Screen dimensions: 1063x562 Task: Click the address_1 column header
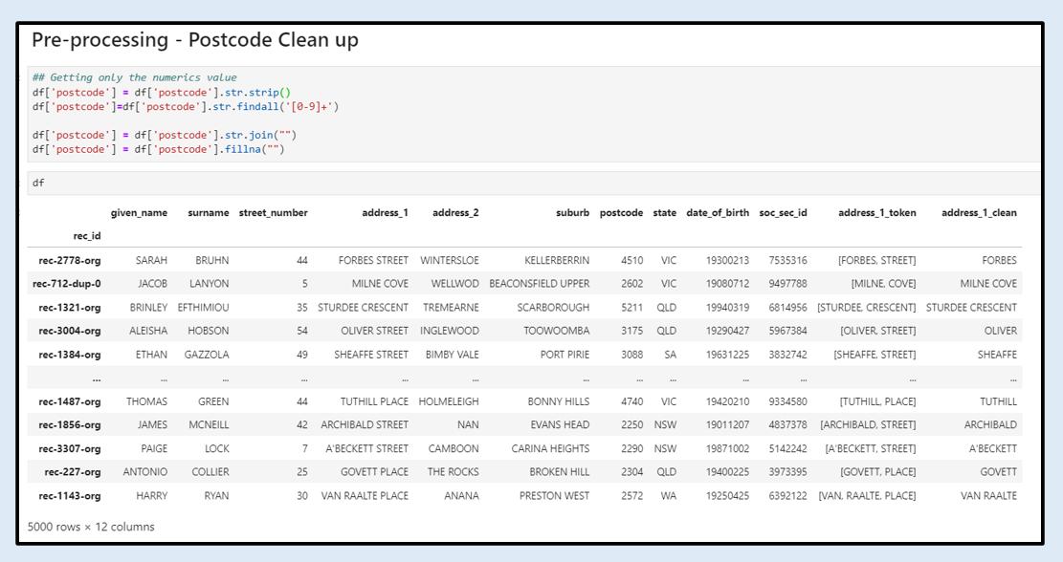(385, 212)
